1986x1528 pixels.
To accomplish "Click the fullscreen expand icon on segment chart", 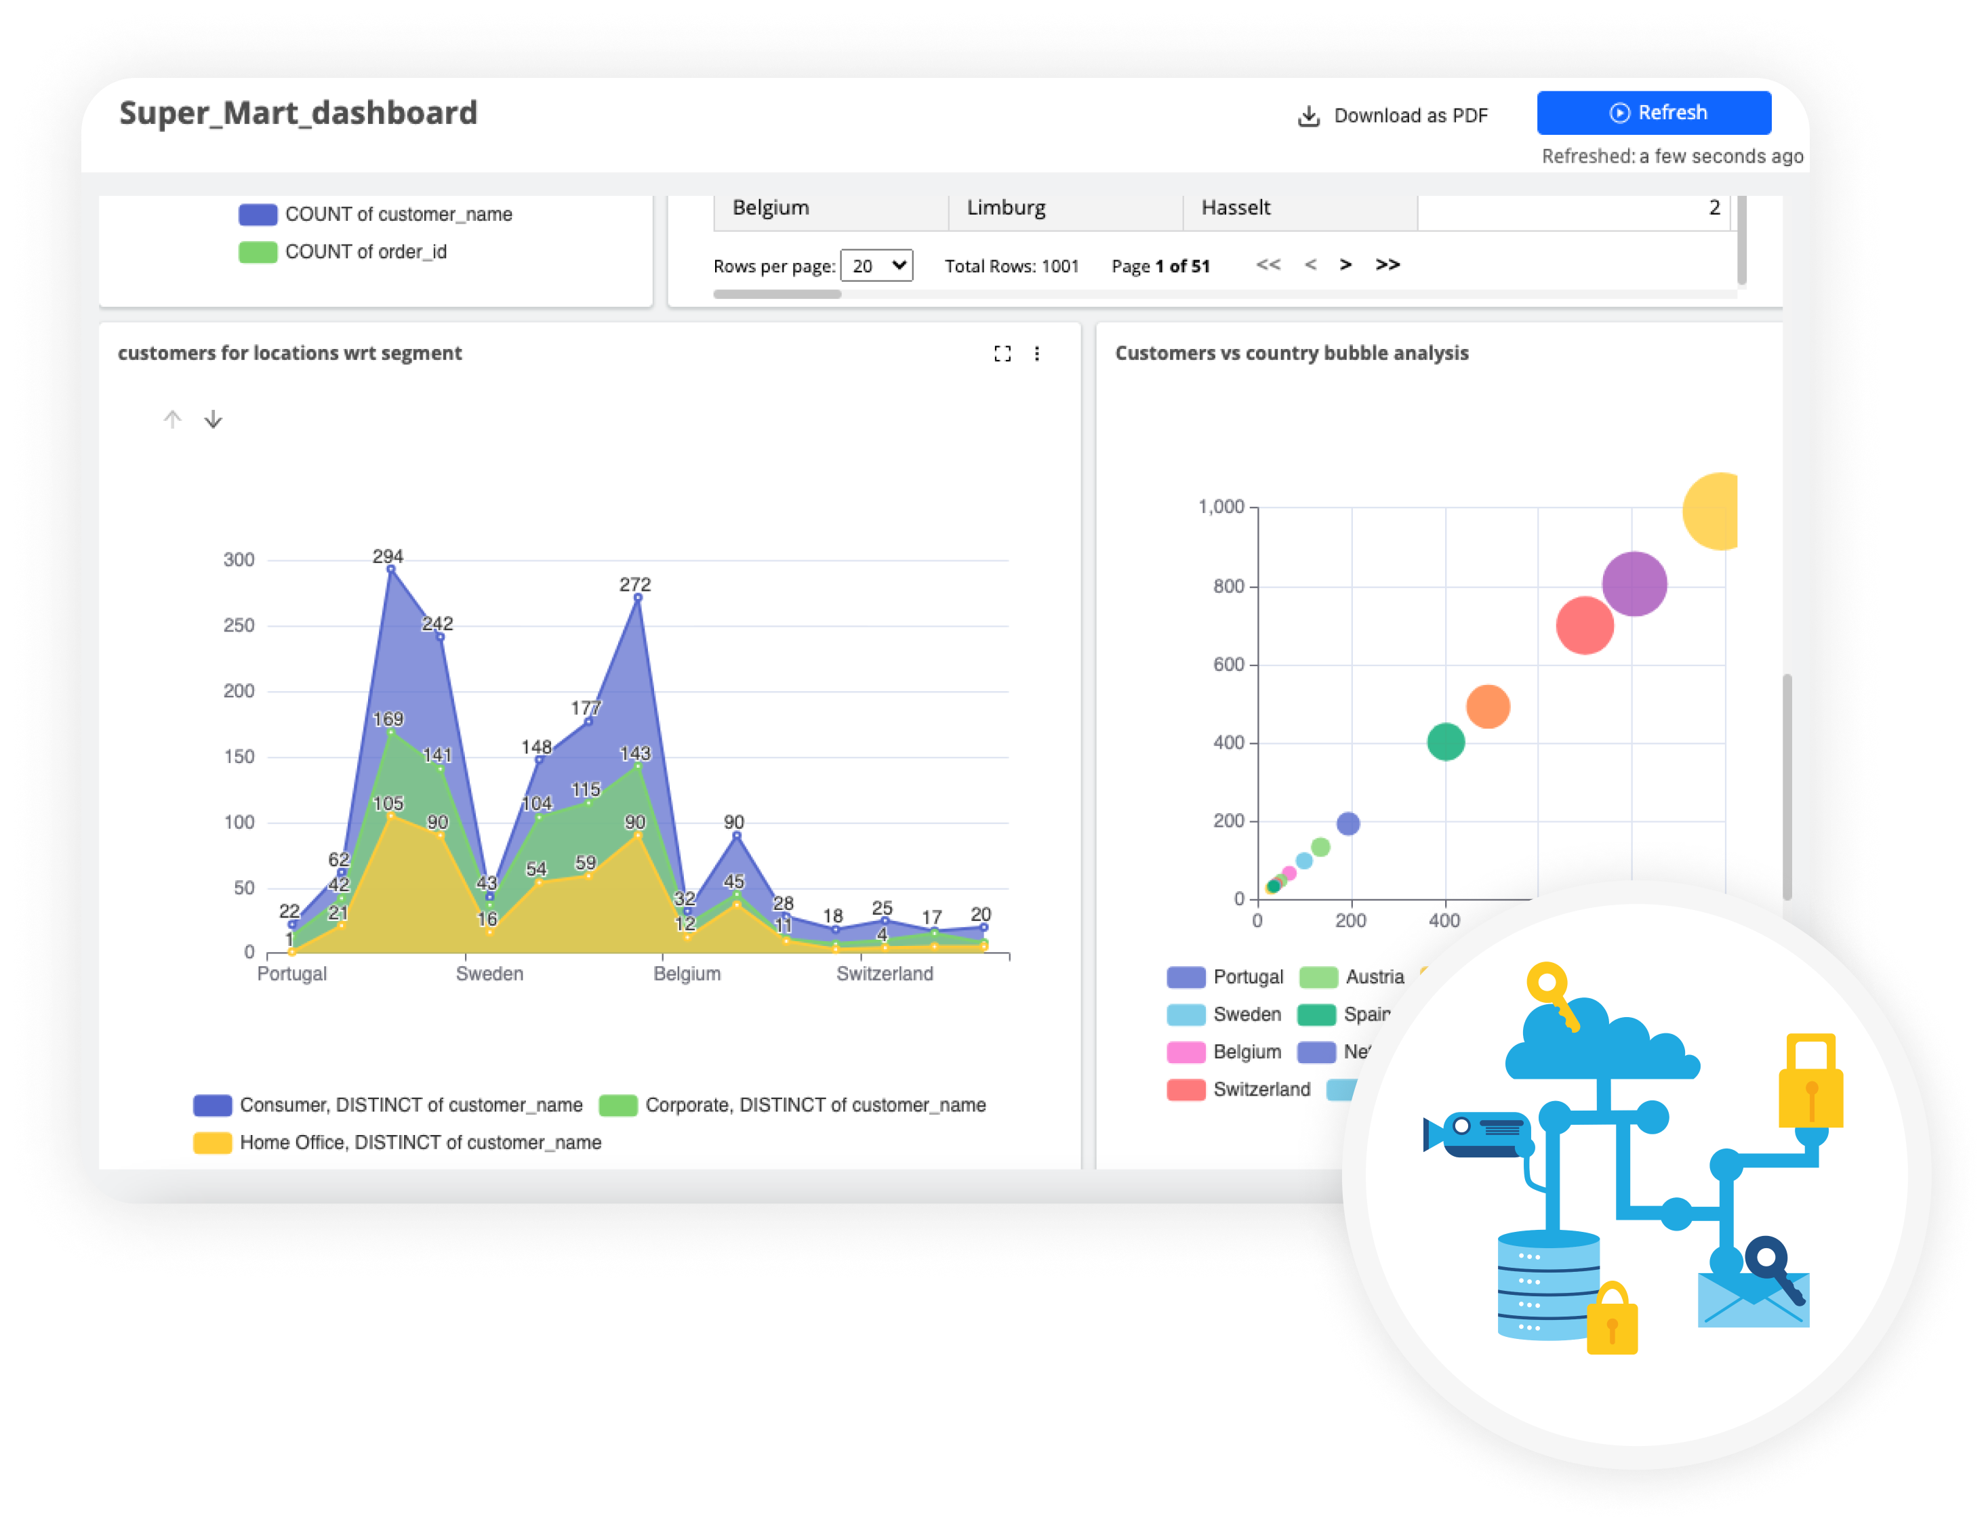I will (x=1002, y=354).
